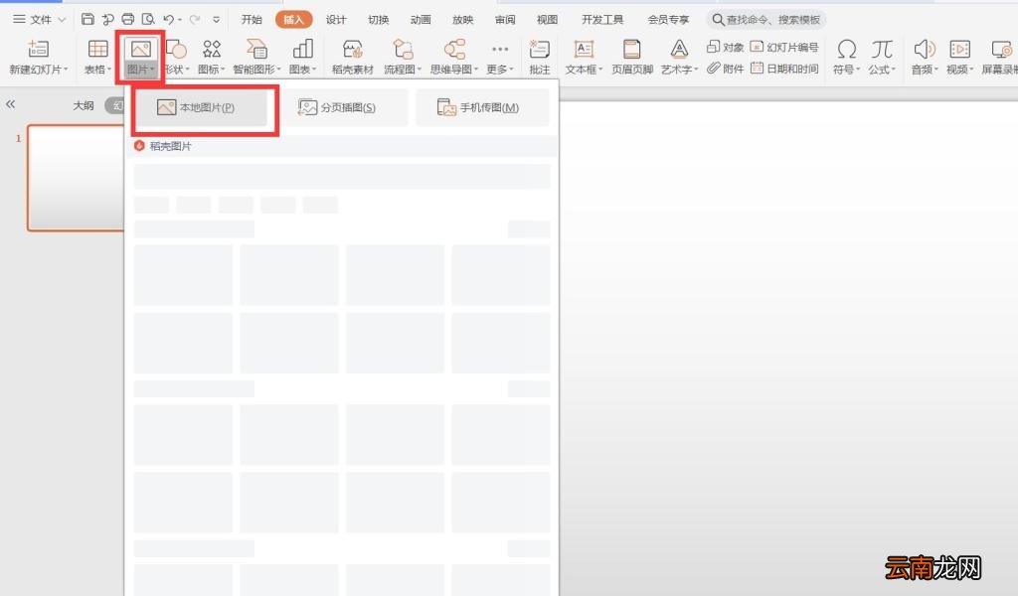Open 稻壳素材 materials library

pyautogui.click(x=353, y=57)
